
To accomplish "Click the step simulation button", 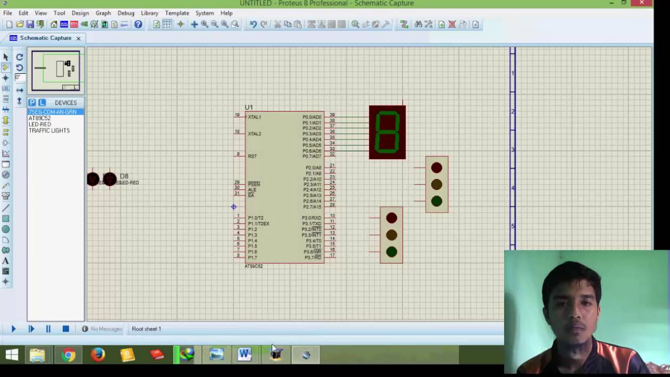I will [31, 329].
